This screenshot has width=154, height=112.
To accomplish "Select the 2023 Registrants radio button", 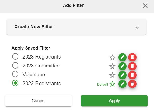I will [x=15, y=56].
